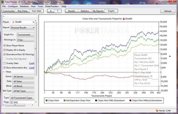
Task: Click the Refresh button
Action: point(168,11)
